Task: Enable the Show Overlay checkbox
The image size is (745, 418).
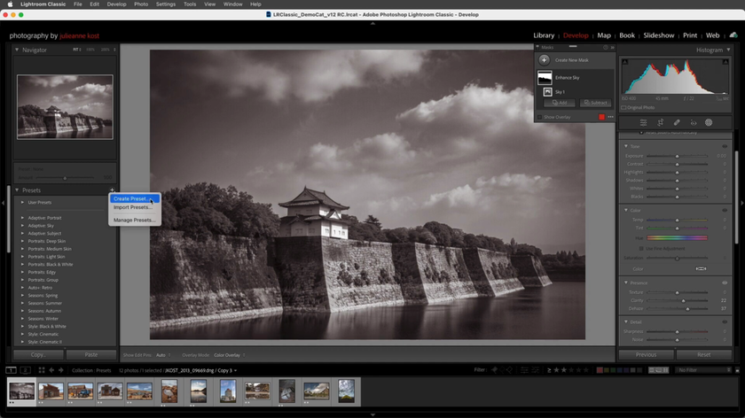Action: coord(539,117)
